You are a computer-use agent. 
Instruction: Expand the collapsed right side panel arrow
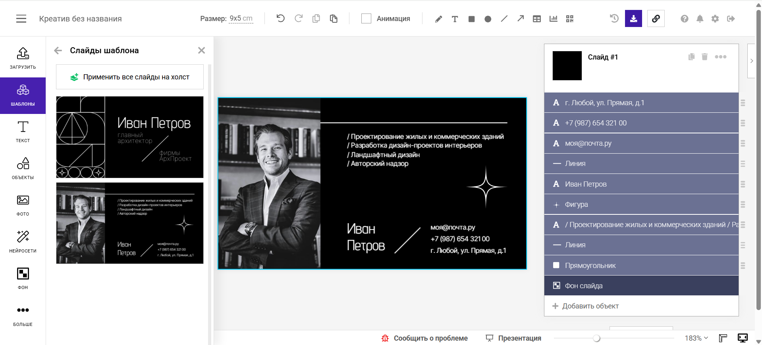[x=751, y=61]
